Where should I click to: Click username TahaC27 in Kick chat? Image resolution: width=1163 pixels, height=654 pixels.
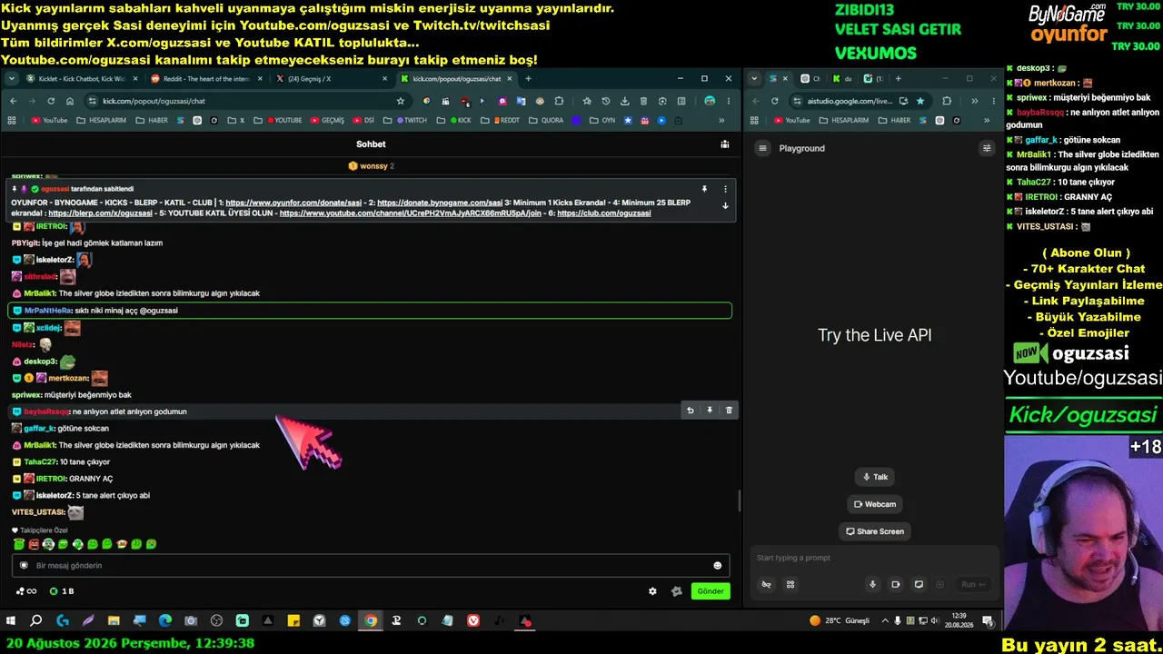[40, 462]
